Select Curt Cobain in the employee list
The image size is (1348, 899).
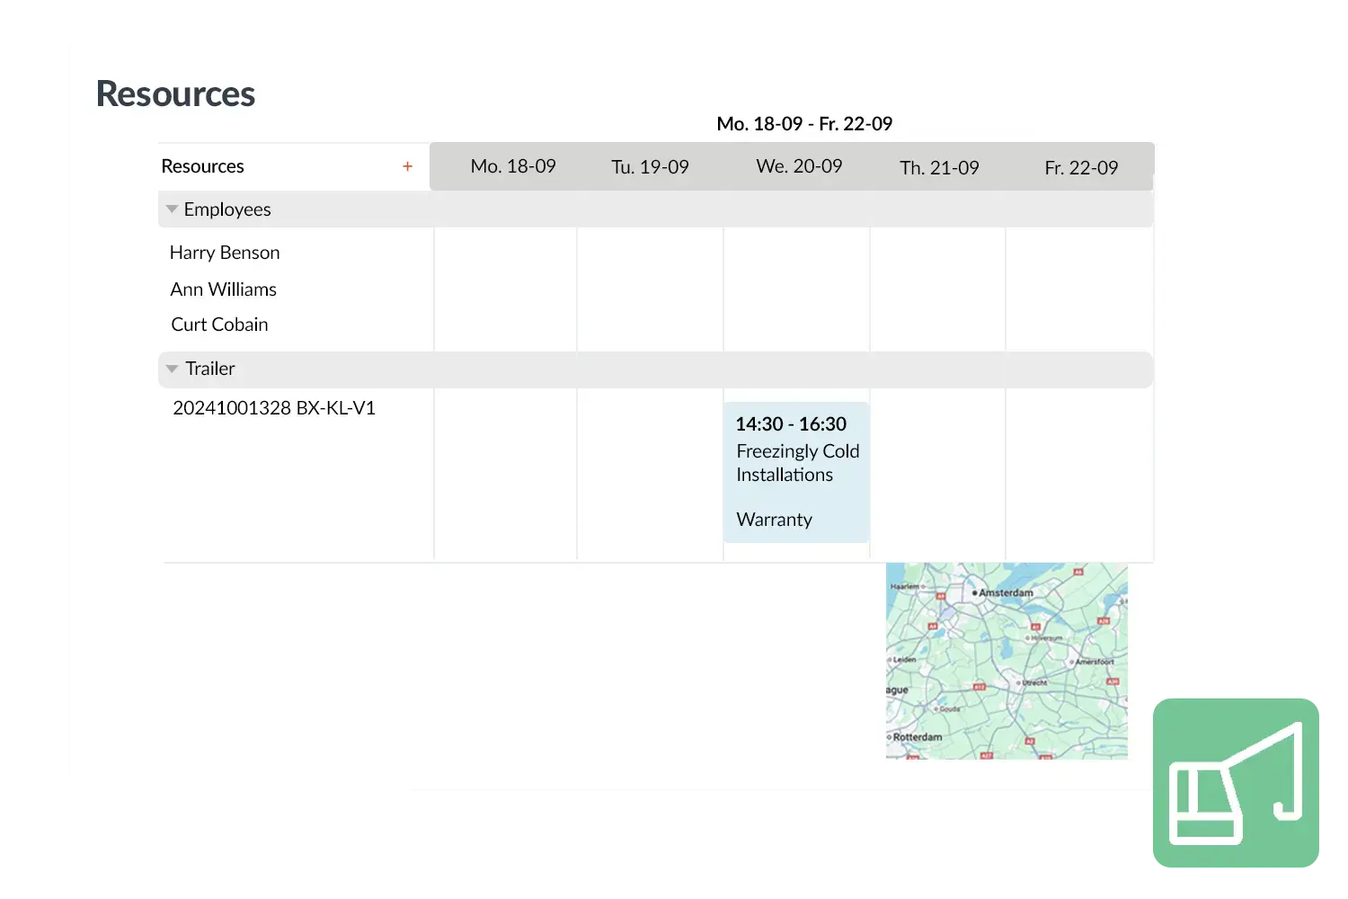pyautogui.click(x=219, y=325)
